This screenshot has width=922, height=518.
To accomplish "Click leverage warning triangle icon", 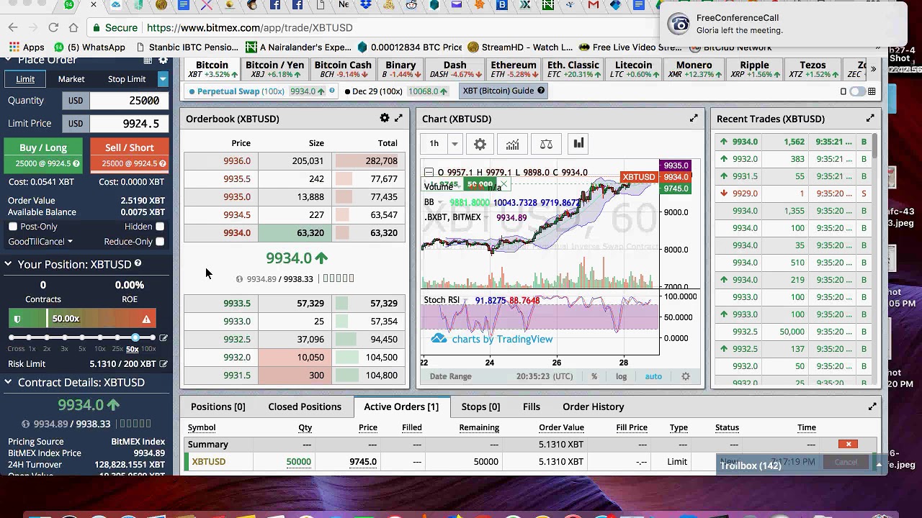I will pos(146,319).
